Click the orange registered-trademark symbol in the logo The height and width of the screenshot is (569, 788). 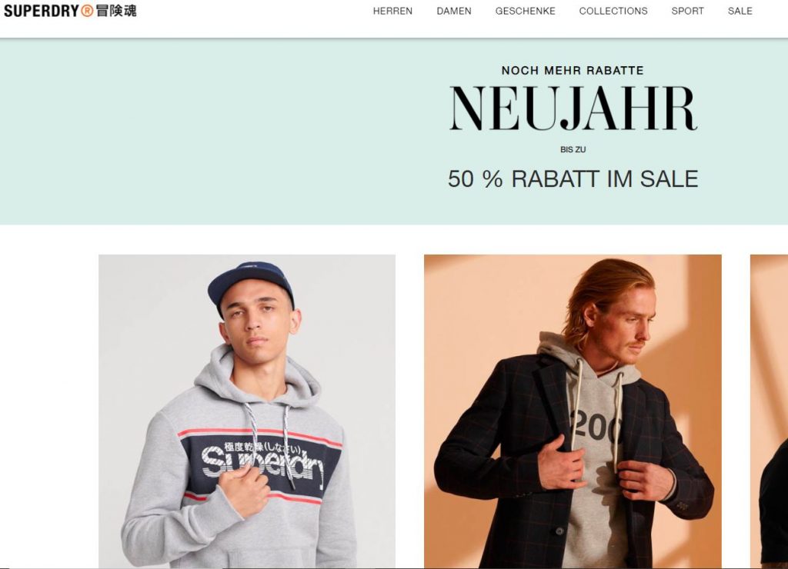pyautogui.click(x=88, y=11)
